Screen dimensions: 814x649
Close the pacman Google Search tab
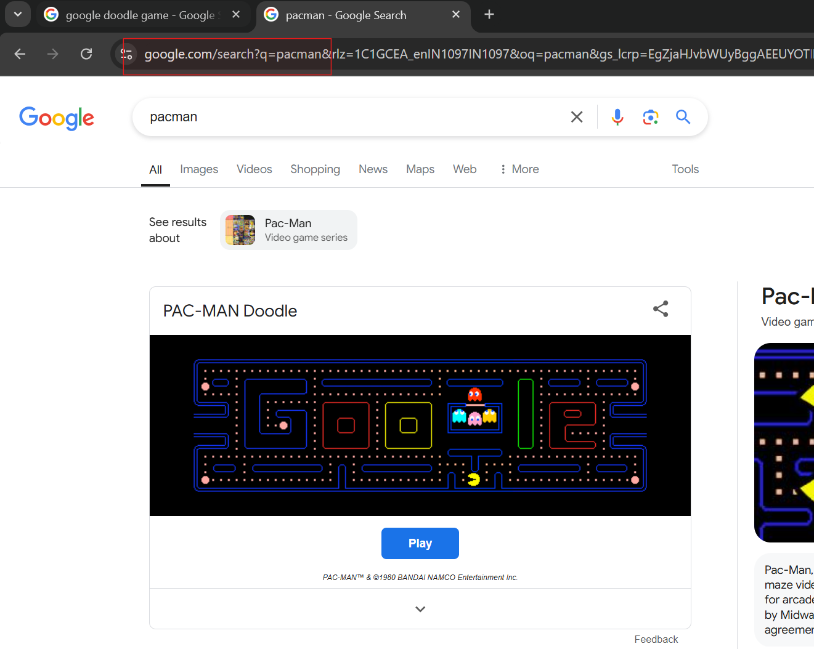point(456,15)
